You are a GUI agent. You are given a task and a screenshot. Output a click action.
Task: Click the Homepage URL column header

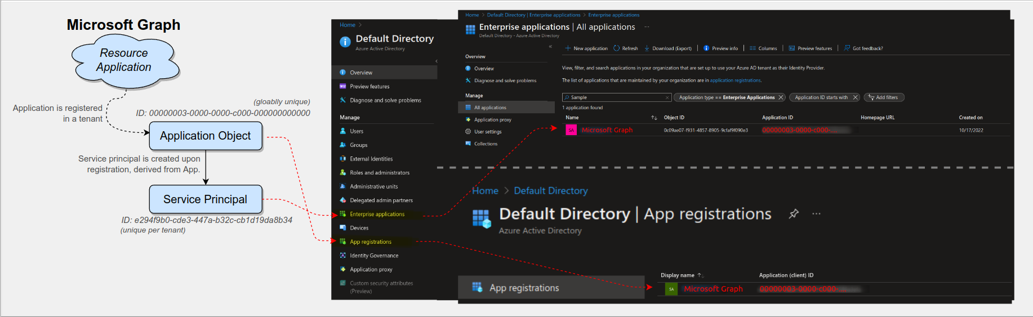[878, 118]
